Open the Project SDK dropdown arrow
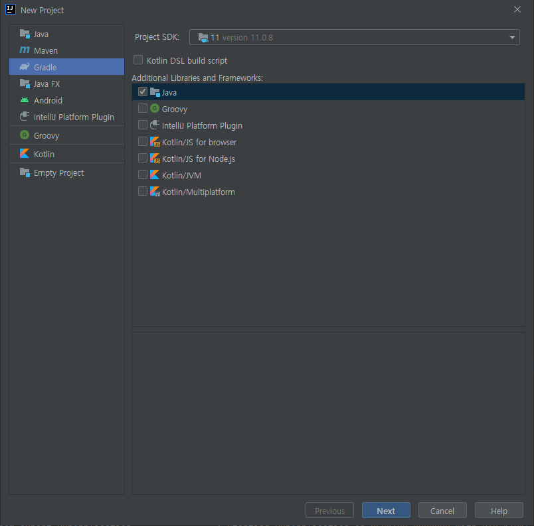This screenshot has width=534, height=526. click(512, 37)
